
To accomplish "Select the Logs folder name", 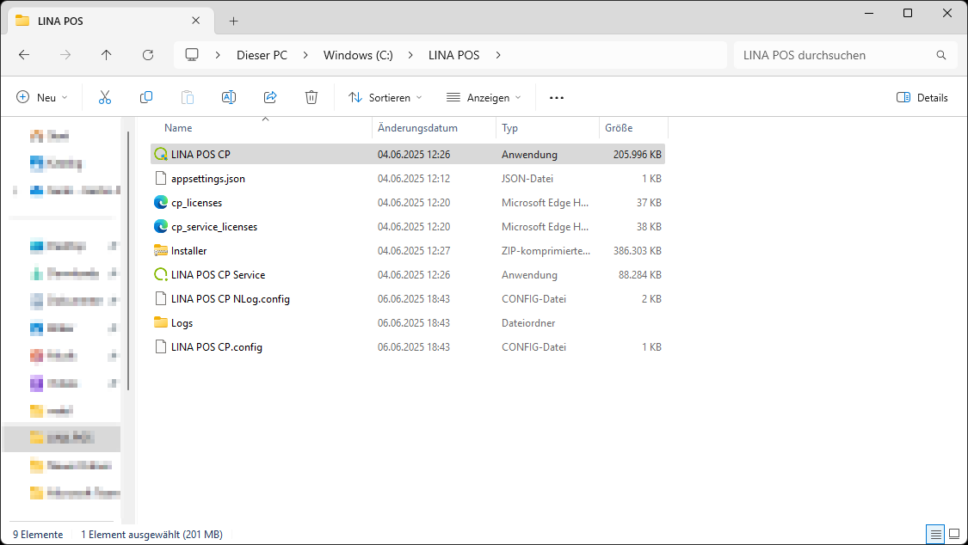I will pos(182,322).
